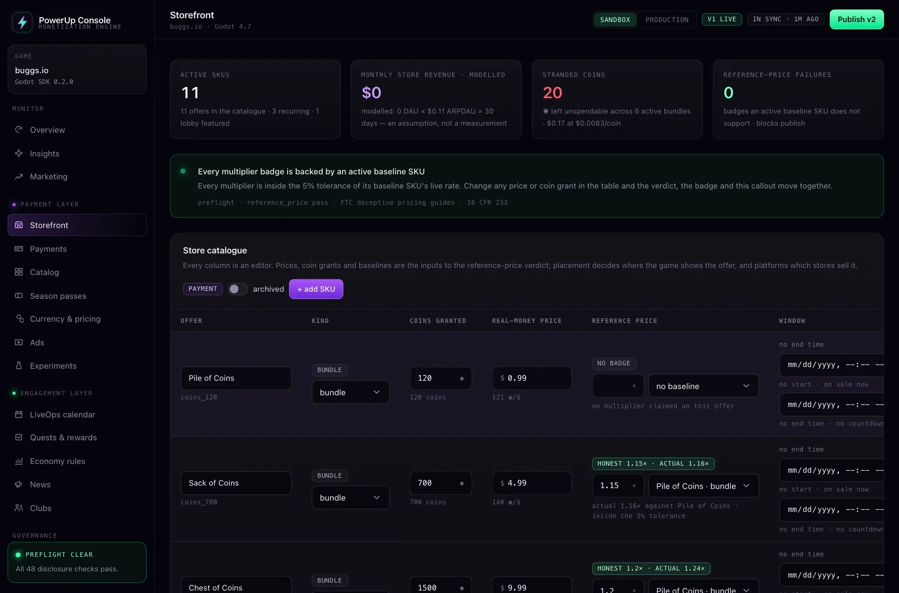Clear the 1.15 multiplier for Sack of Coins

click(634, 486)
